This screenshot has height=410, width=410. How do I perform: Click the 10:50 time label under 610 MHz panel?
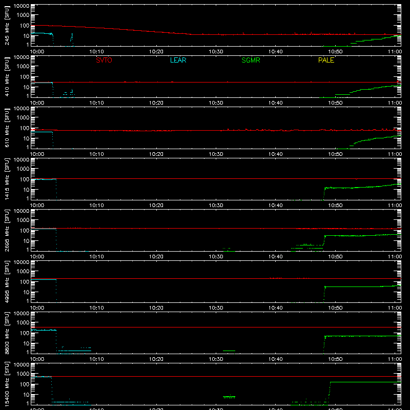coord(335,154)
